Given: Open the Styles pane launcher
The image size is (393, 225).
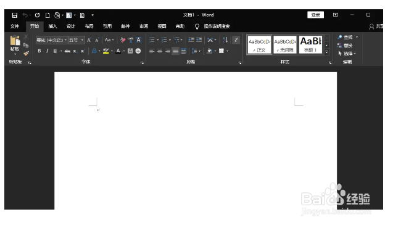Looking at the screenshot, I should tap(330, 63).
